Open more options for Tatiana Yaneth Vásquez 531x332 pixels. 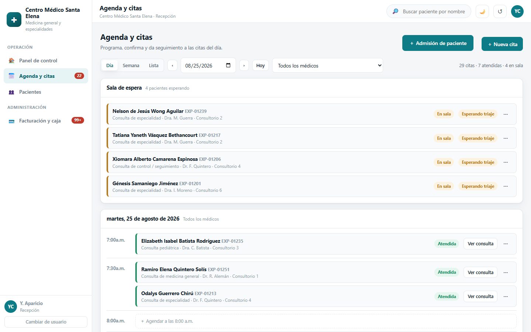(506, 138)
